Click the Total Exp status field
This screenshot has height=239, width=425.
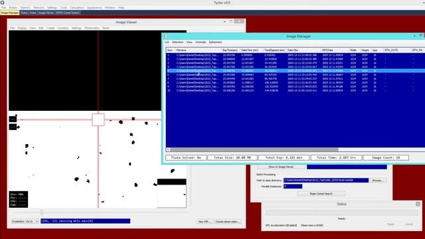284,157
